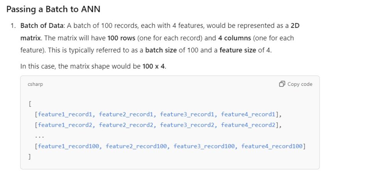Viewport: 391px width, 172px height.
Task: Click the bold Batch of Data text
Action: click(x=38, y=26)
